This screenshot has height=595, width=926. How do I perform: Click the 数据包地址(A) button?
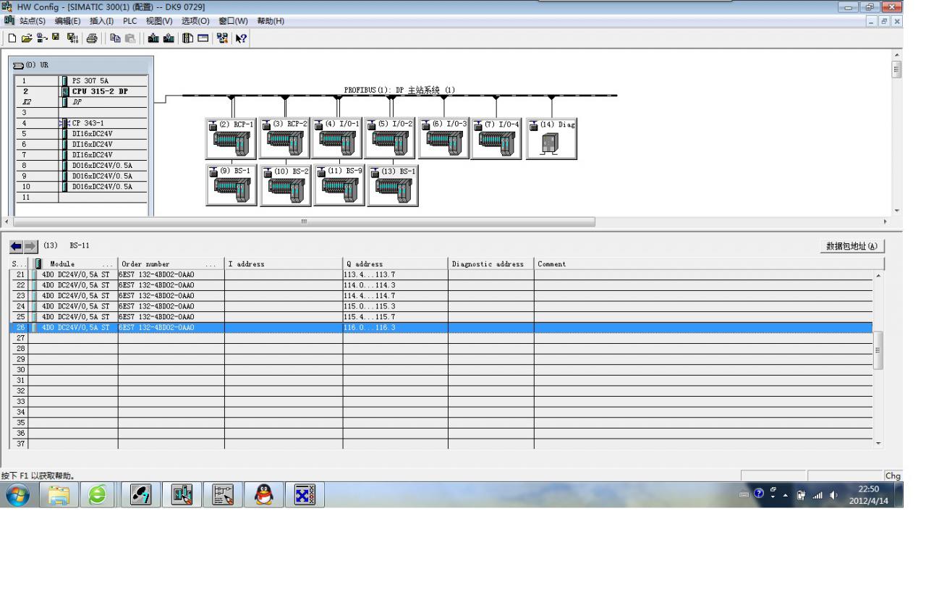(852, 246)
